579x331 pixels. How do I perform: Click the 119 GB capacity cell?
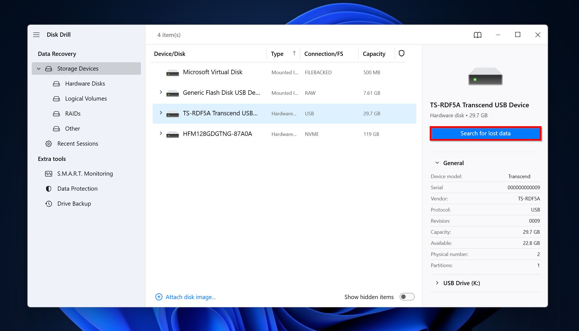click(371, 134)
